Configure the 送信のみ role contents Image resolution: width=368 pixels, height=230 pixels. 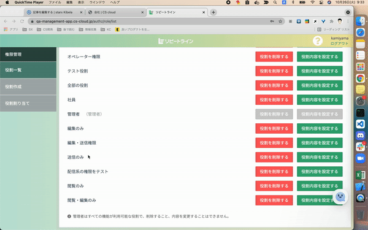[x=320, y=157]
